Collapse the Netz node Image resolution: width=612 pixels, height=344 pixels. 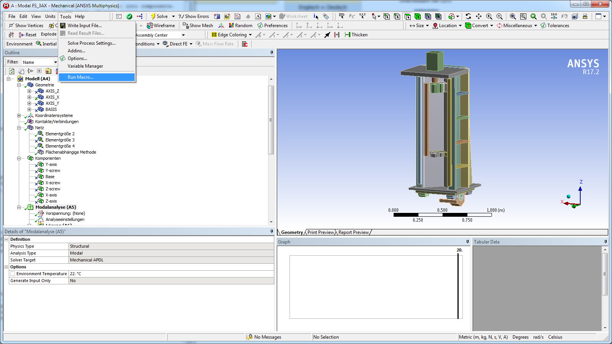[x=19, y=128]
